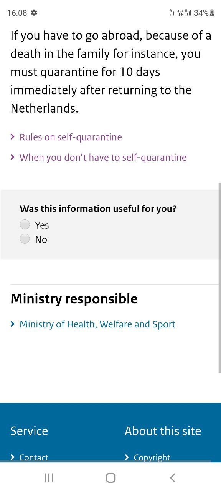
Task: Click chevron next to Contact in footer
Action: (x=13, y=457)
